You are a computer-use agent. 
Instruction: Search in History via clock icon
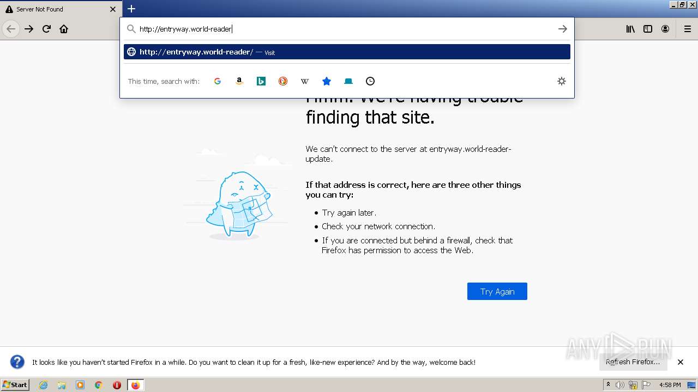(x=370, y=81)
